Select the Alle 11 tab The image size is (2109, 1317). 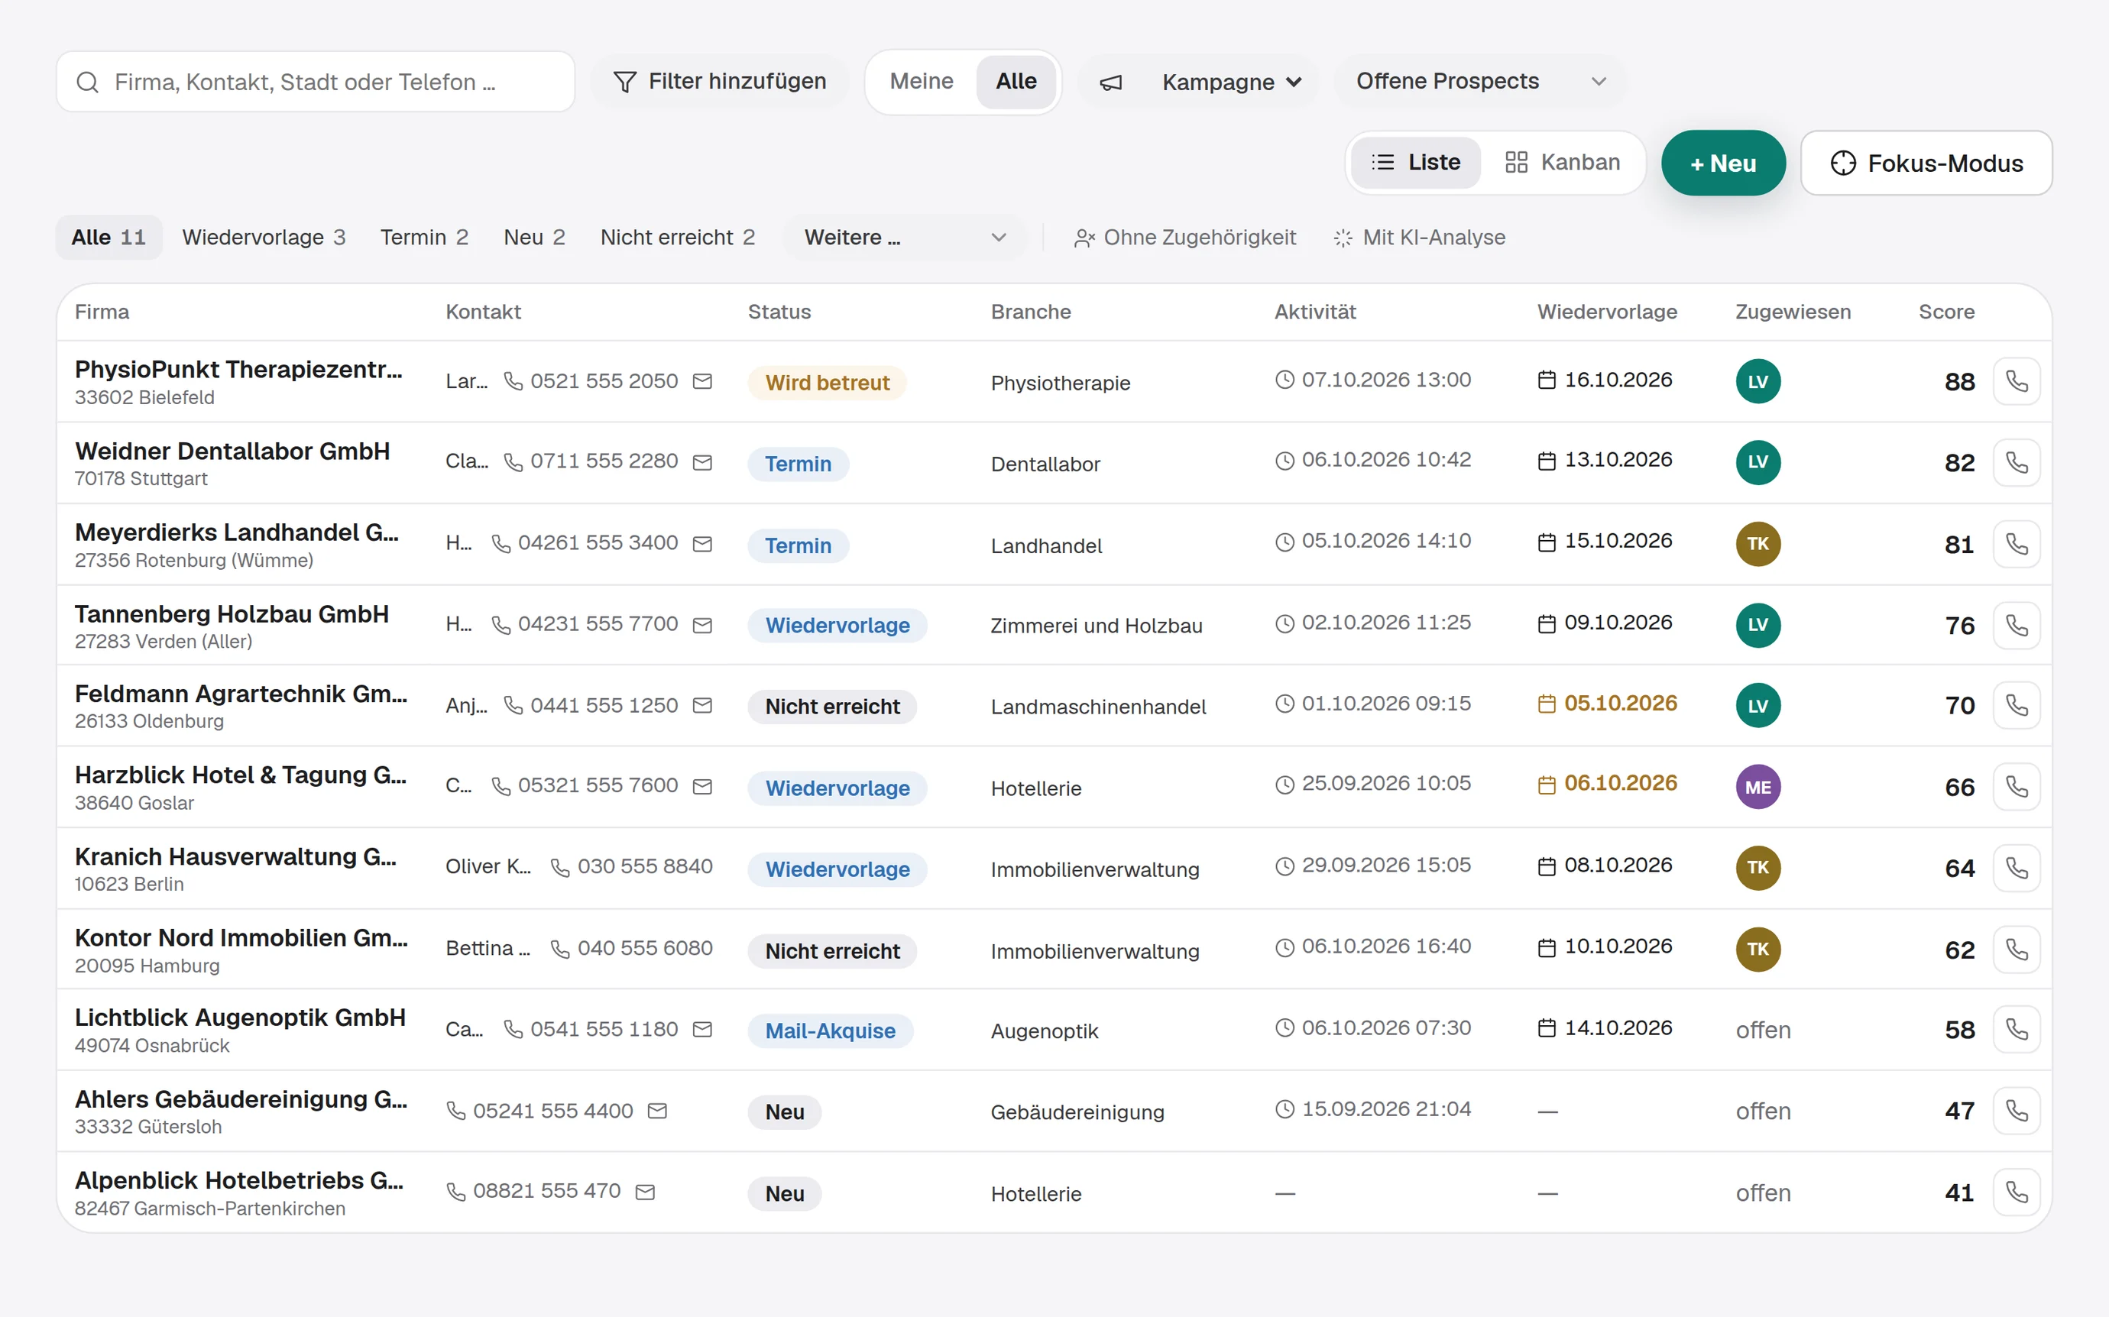[109, 238]
